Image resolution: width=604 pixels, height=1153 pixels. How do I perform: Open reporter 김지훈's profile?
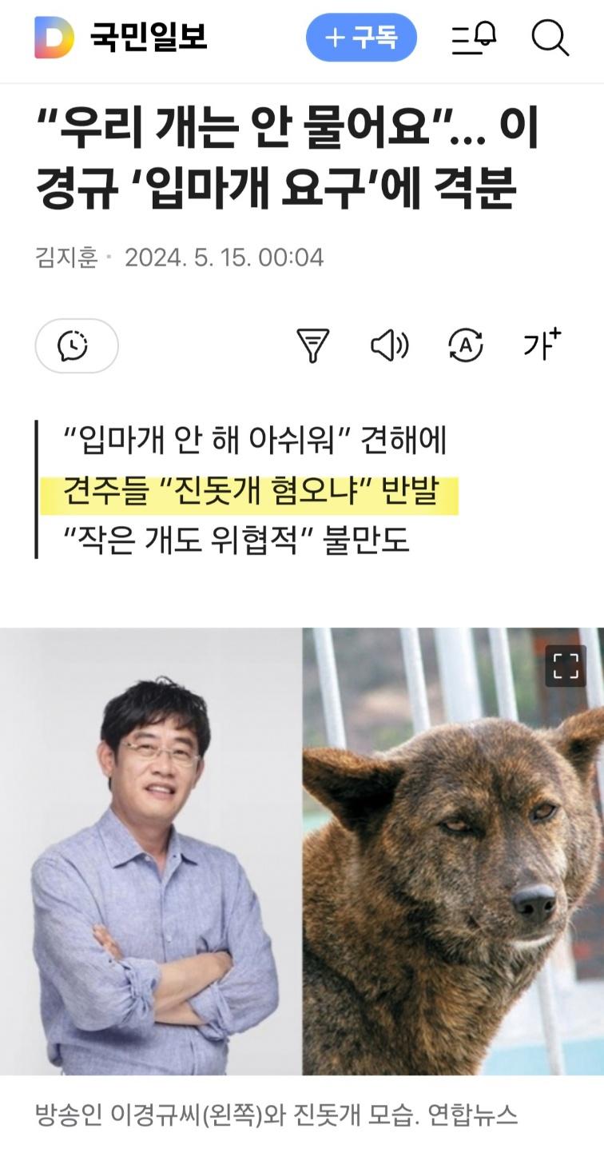pyautogui.click(x=66, y=257)
